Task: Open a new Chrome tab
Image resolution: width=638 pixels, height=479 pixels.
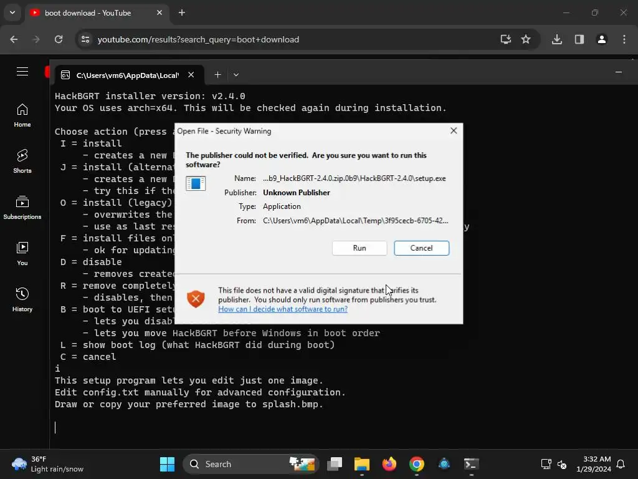Action: [182, 12]
